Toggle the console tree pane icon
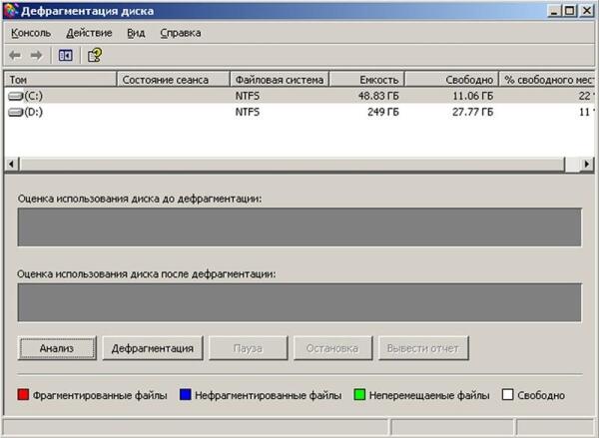This screenshot has width=599, height=438. pyautogui.click(x=66, y=55)
